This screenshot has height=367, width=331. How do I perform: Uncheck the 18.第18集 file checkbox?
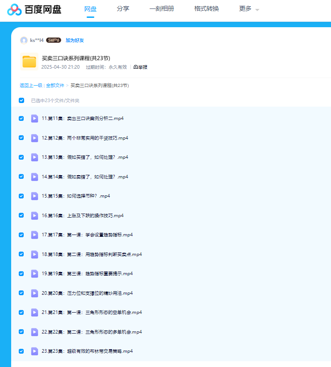pos(21,254)
